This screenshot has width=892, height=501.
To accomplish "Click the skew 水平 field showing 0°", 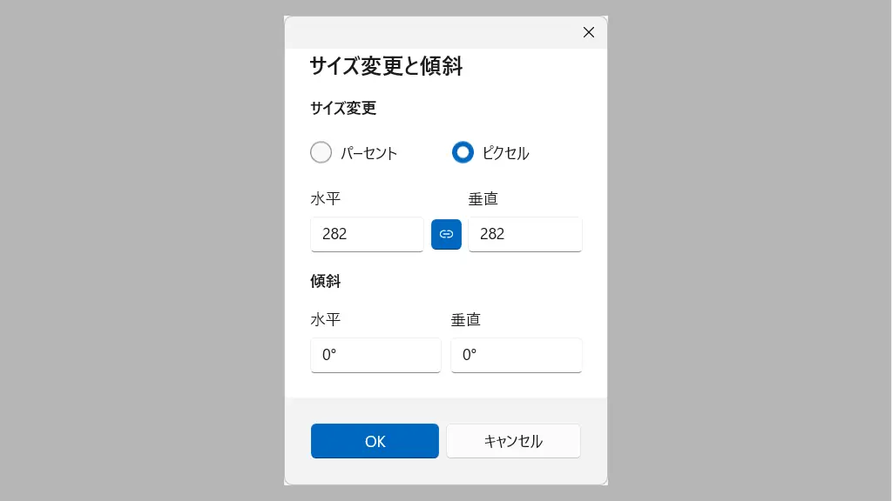I will pyautogui.click(x=375, y=355).
